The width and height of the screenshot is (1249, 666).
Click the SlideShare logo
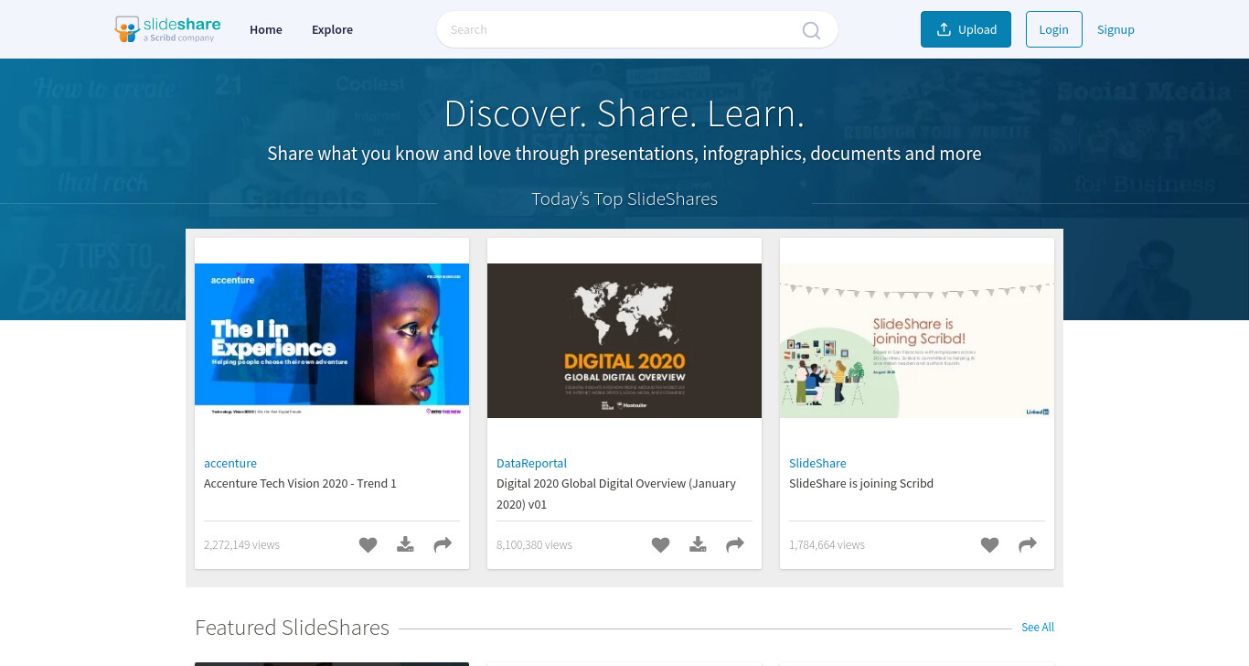[x=167, y=29]
